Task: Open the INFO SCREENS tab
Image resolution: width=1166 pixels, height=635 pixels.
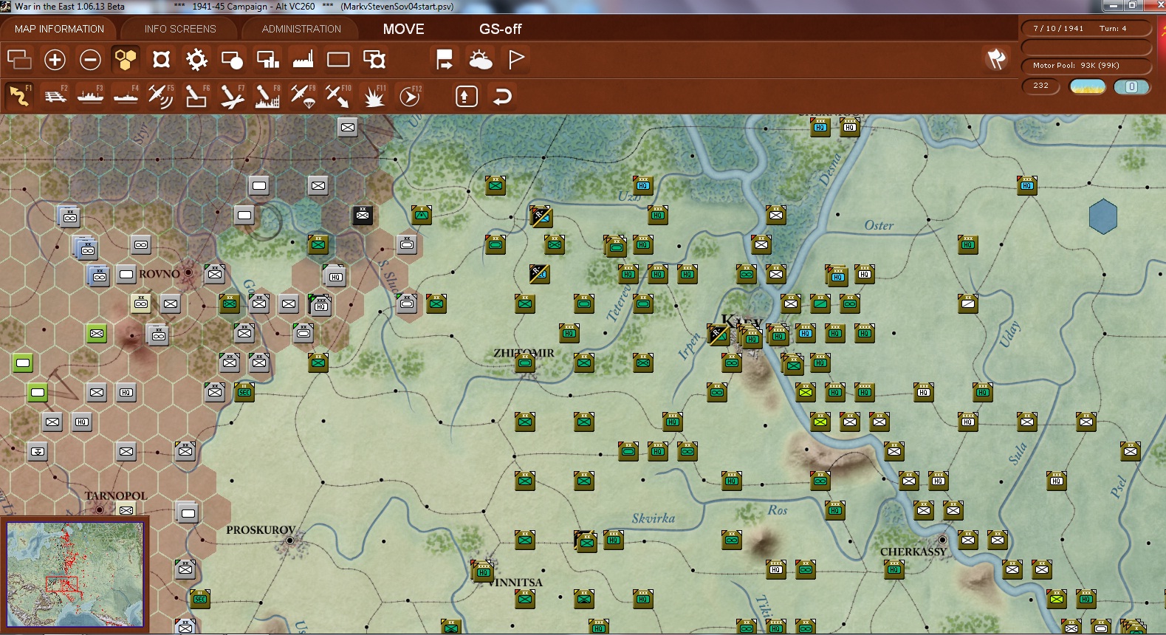Action: (180, 29)
